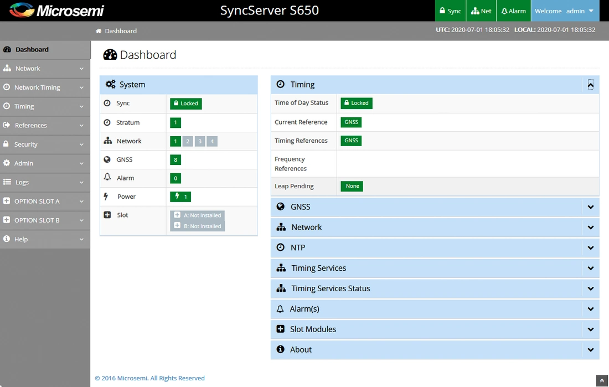Open the Network sidebar menu

(45, 69)
